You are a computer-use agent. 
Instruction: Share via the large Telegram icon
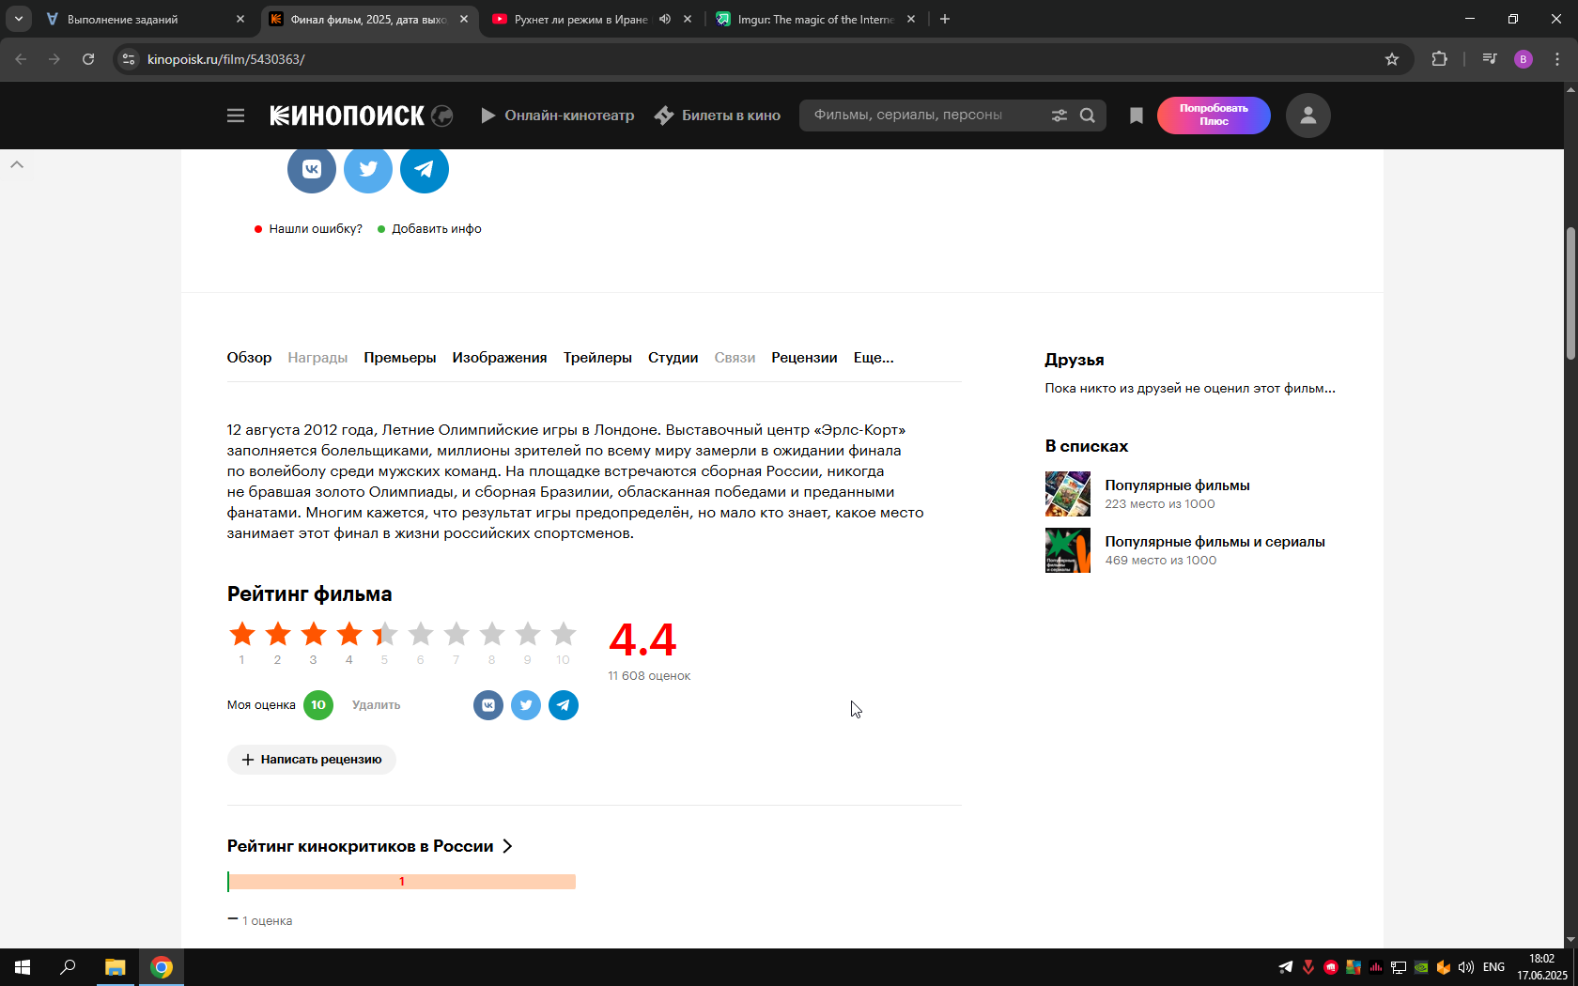pos(425,169)
